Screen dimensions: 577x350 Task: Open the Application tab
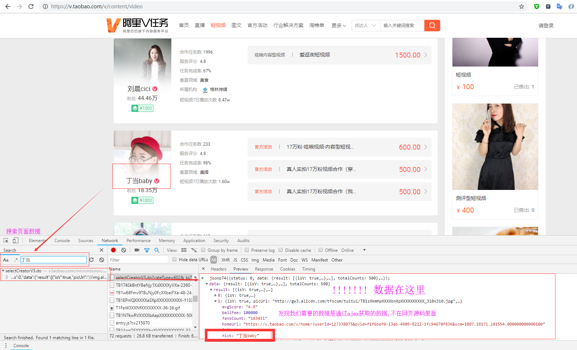tap(194, 241)
